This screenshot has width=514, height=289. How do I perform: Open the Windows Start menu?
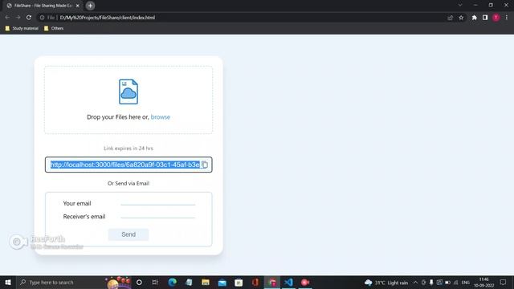click(8, 282)
